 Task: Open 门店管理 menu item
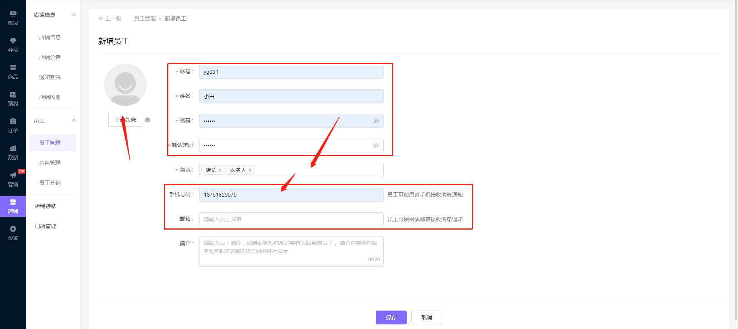(45, 226)
